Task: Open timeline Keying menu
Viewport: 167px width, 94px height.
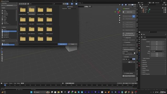Action: tap(11, 83)
